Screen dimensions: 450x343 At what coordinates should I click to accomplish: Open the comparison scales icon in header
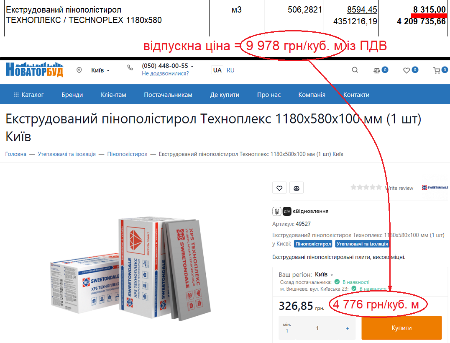tap(376, 70)
